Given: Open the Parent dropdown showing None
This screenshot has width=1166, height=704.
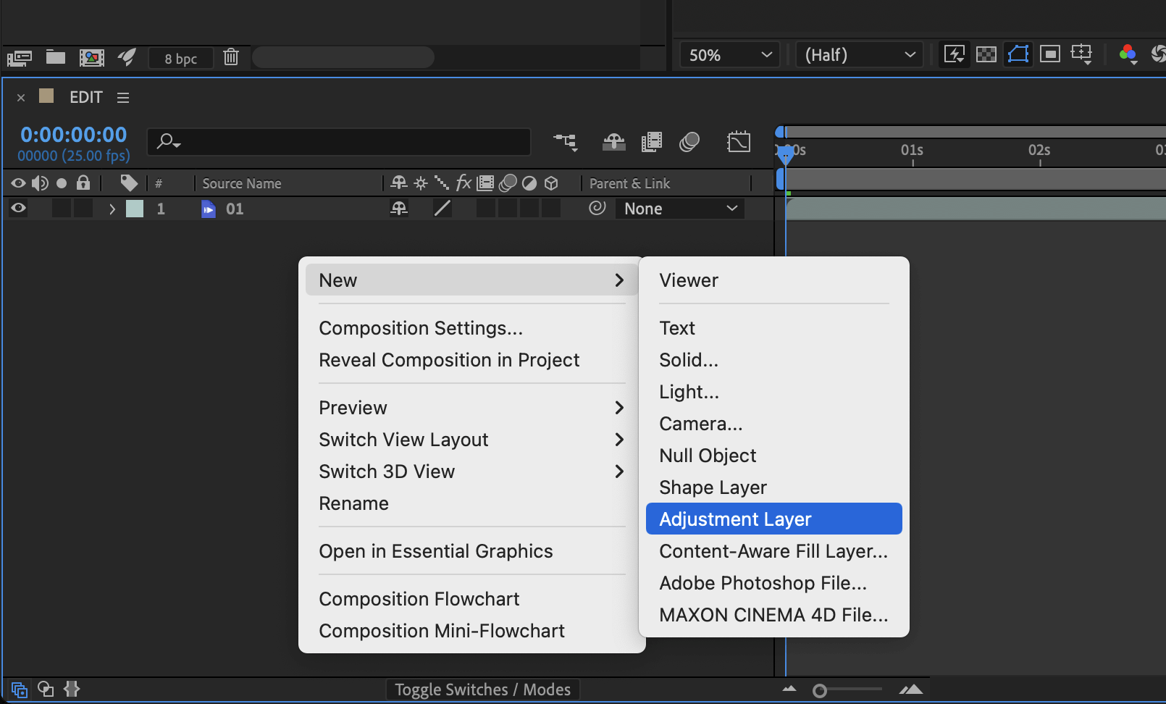Looking at the screenshot, I should 679,209.
